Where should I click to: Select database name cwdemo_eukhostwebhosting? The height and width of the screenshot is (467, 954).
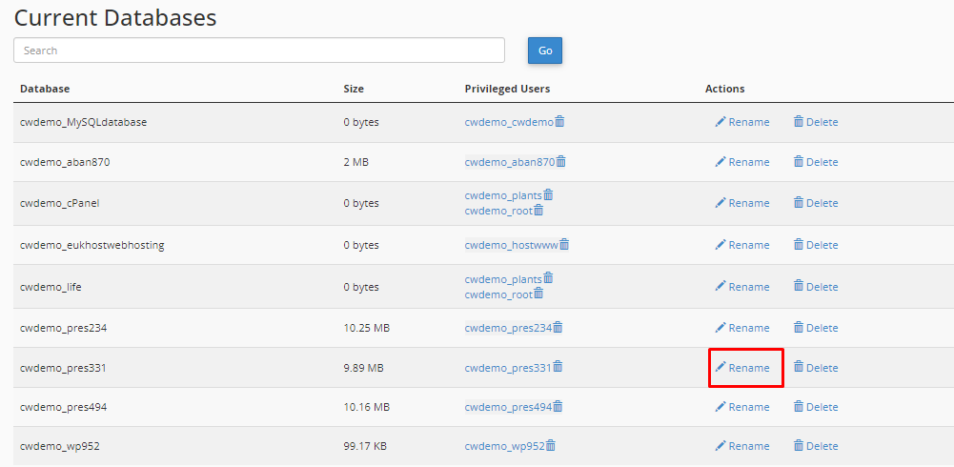[91, 245]
